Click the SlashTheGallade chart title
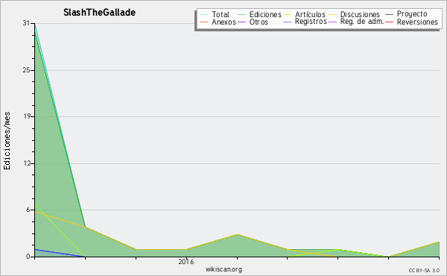This screenshot has height=276, width=447. (100, 13)
